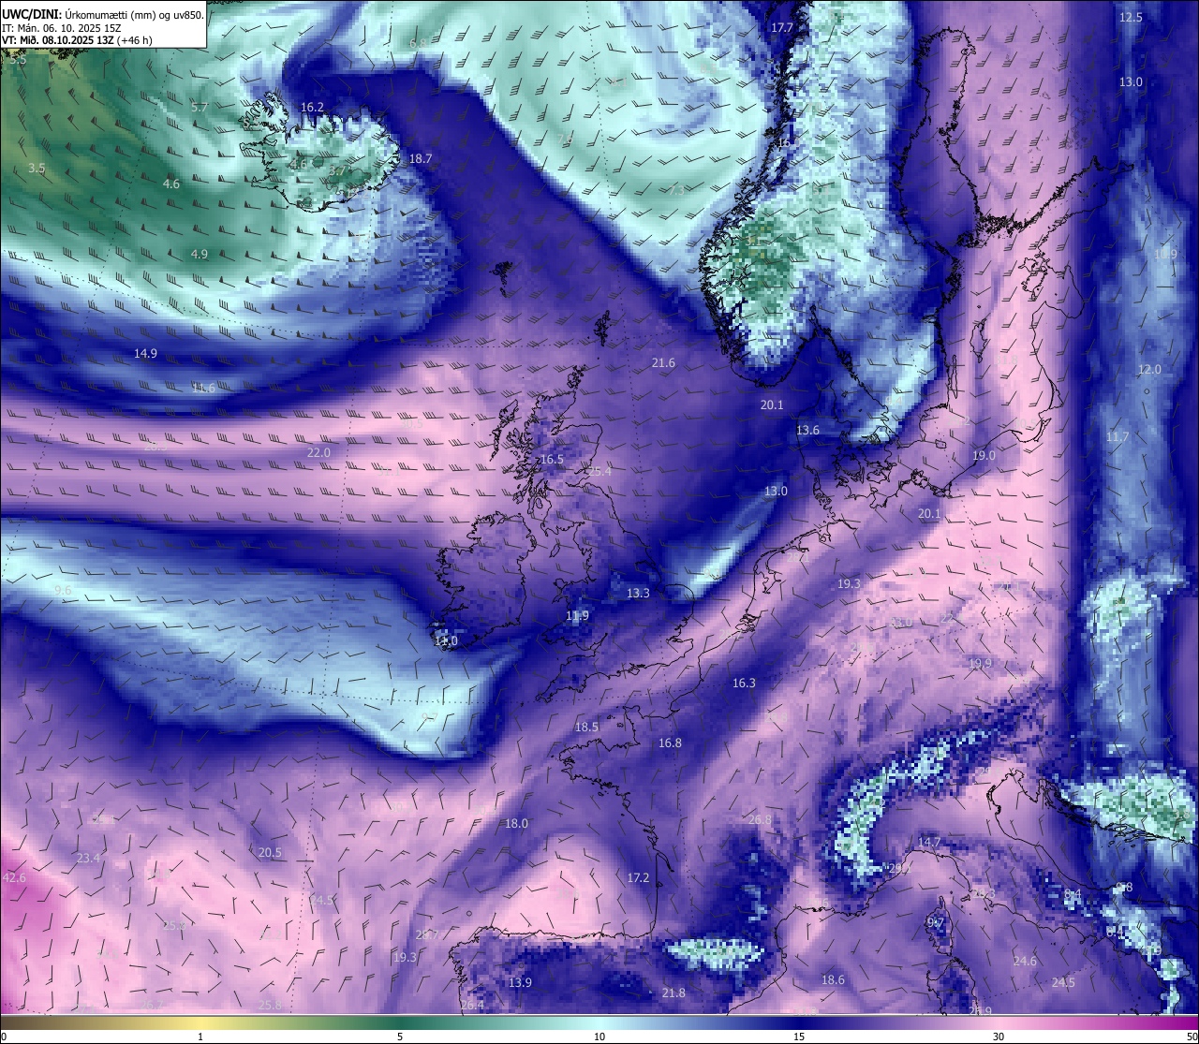Click the 21.6 value in the North Sea
The width and height of the screenshot is (1199, 1044).
tap(663, 362)
